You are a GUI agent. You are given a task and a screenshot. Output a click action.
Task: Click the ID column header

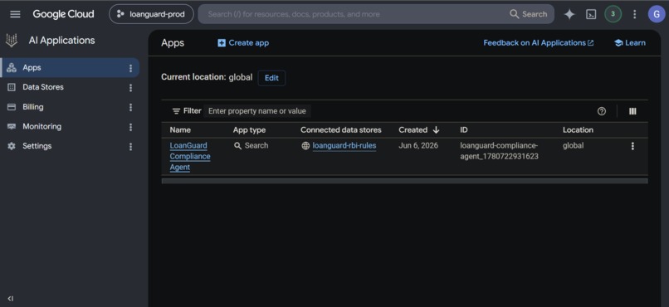click(x=464, y=130)
